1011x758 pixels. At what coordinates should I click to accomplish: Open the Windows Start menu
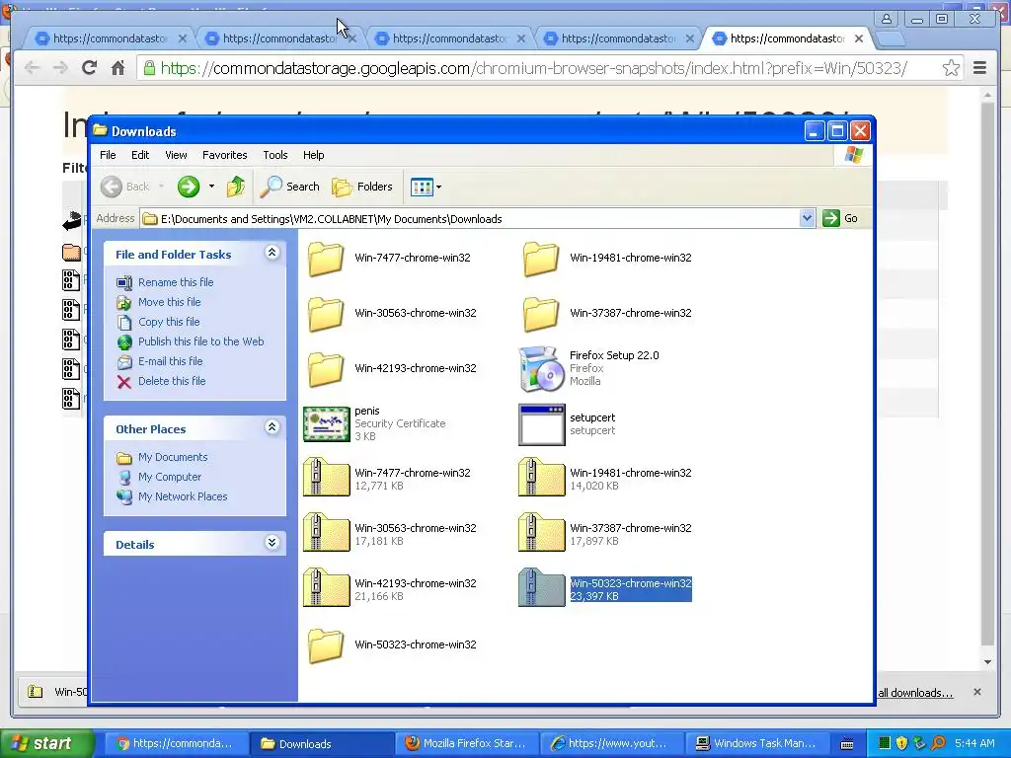click(x=46, y=743)
